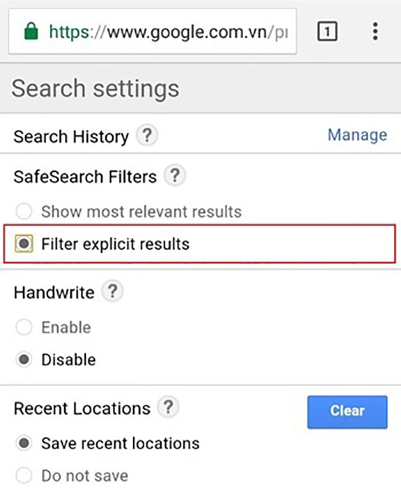Click the Recent Locations label
This screenshot has width=401, height=497.
tap(81, 408)
